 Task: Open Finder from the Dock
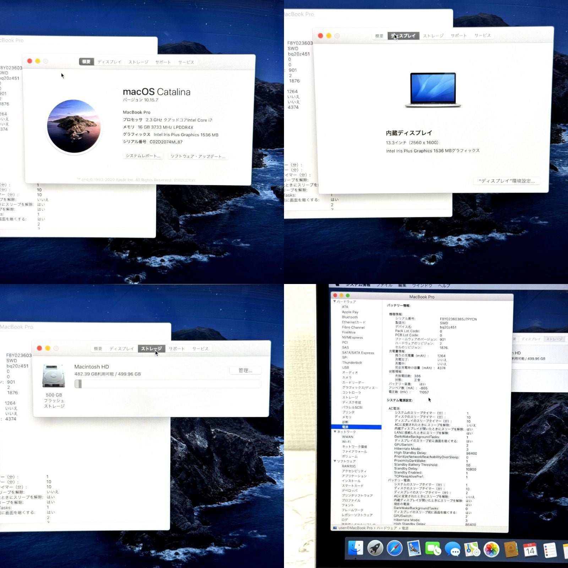pos(356,548)
